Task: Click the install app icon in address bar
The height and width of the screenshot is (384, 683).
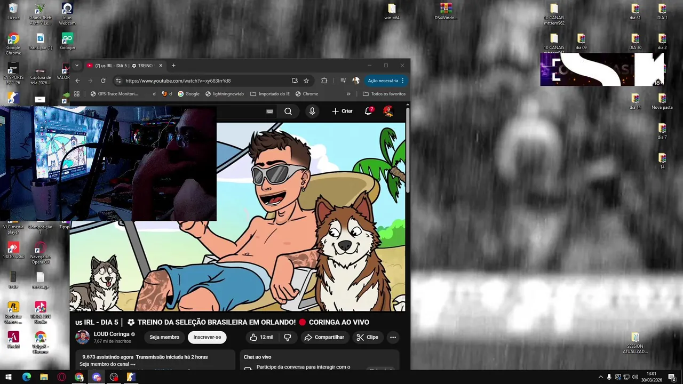Action: [x=295, y=81]
